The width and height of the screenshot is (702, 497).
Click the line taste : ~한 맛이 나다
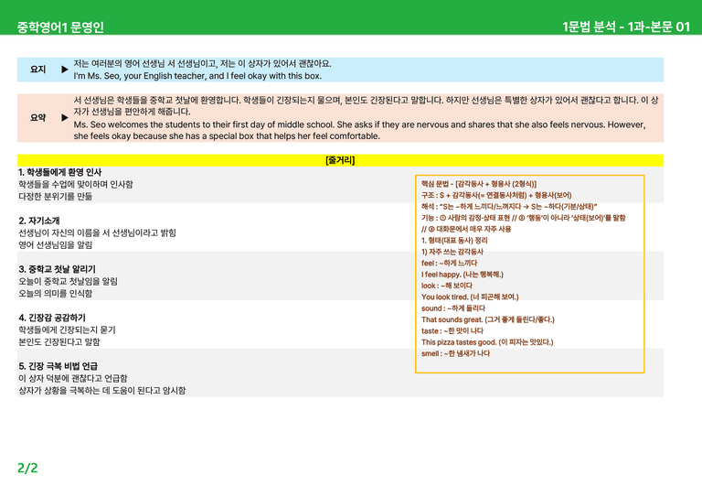[452, 330]
